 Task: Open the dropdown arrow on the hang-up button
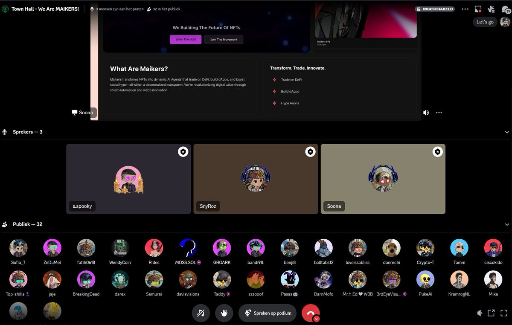point(317,319)
